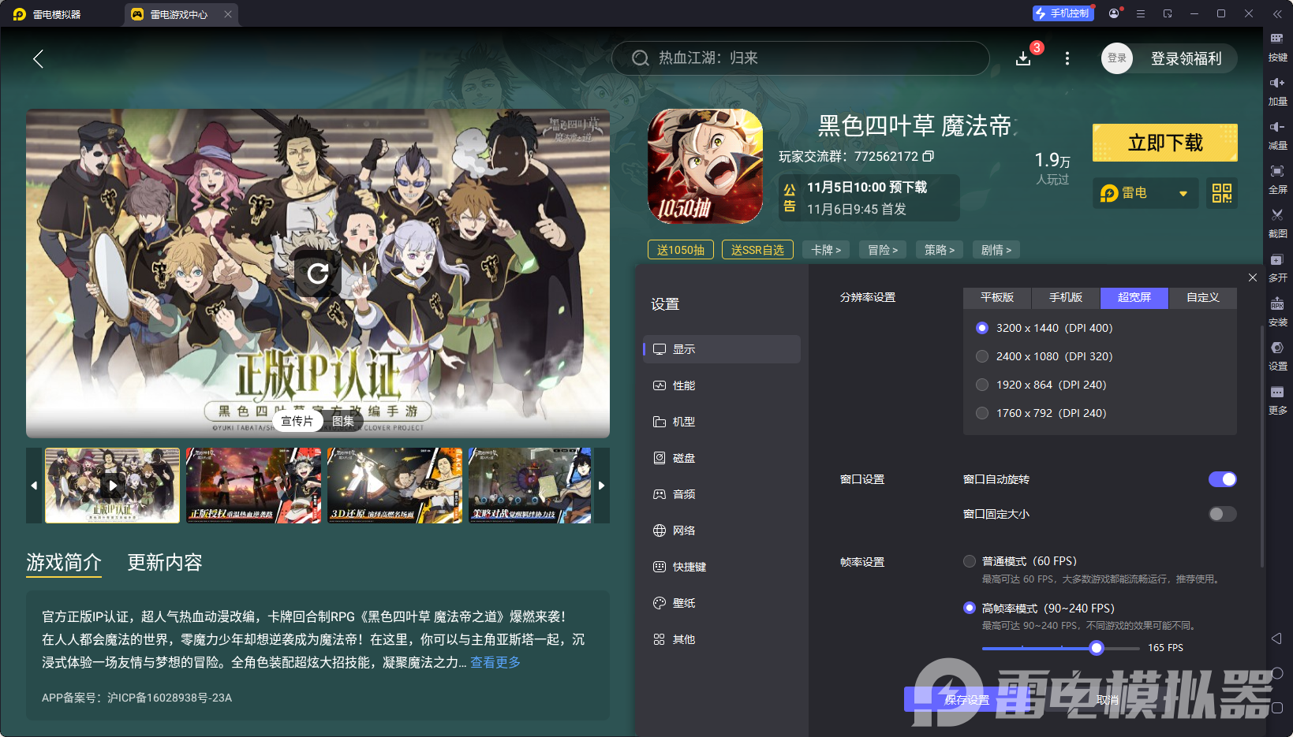Enable window auto-rotation (窗口自动旋转)
The height and width of the screenshot is (737, 1293).
click(x=1222, y=479)
